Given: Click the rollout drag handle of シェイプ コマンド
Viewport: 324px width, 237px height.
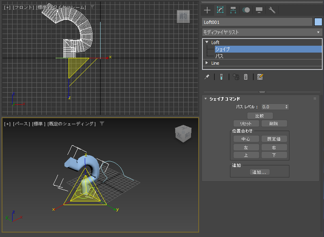Looking at the screenshot, I should tap(315, 99).
